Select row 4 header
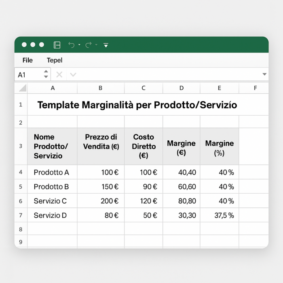The height and width of the screenshot is (283, 283). coord(21,172)
